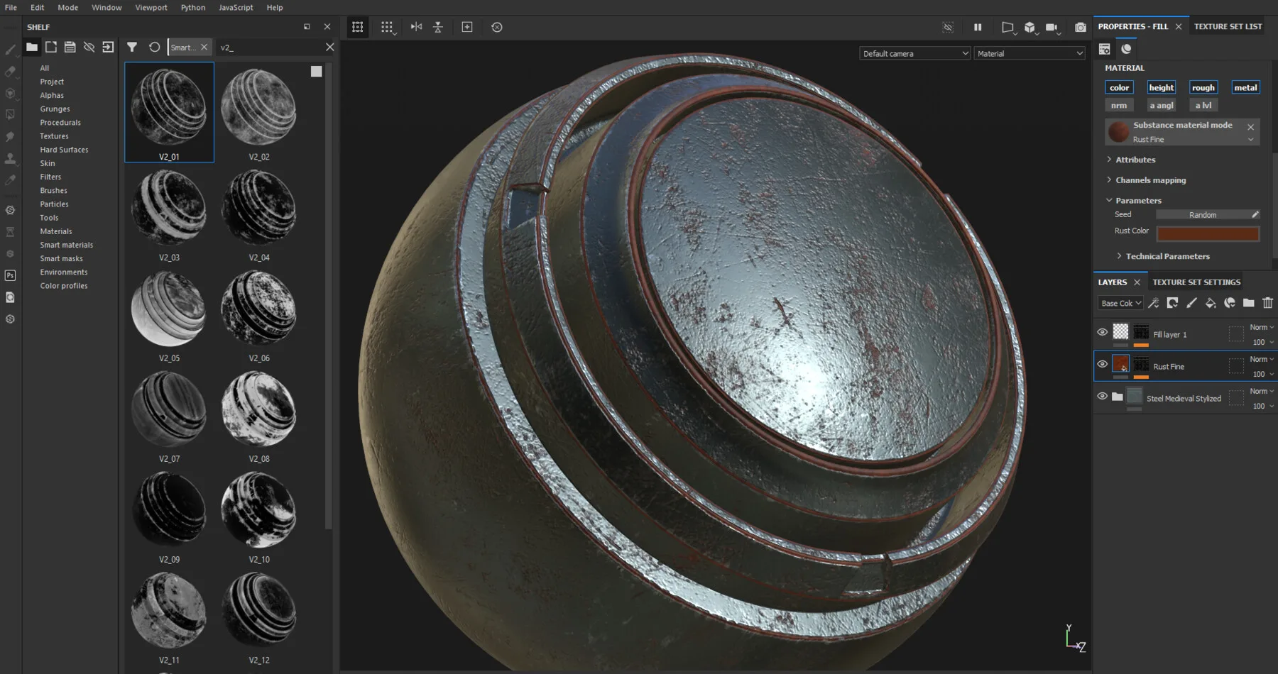1278x674 pixels.
Task: Enable the nrm material channel
Action: [1119, 105]
